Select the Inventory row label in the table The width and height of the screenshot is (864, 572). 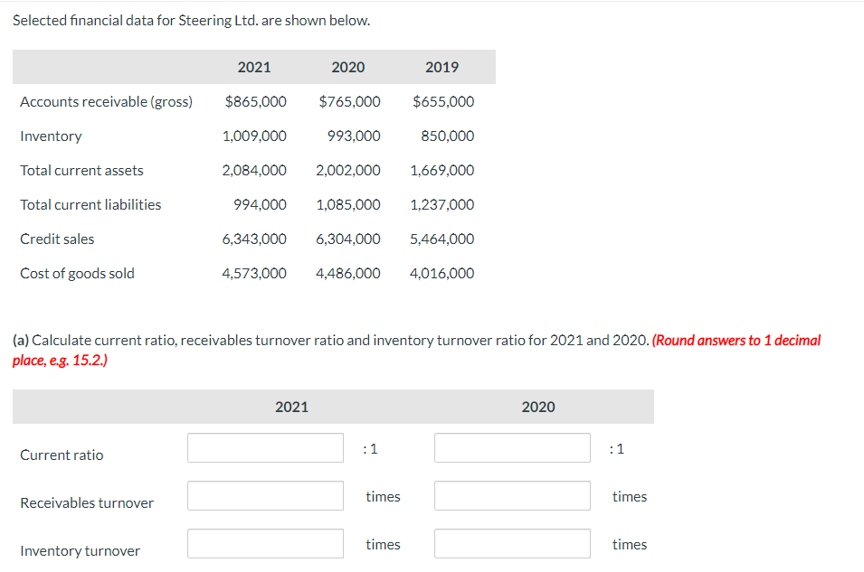51,136
